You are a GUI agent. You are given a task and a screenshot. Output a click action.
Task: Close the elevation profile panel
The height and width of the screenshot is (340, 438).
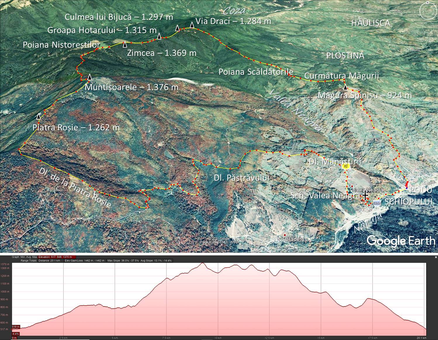tap(436, 257)
